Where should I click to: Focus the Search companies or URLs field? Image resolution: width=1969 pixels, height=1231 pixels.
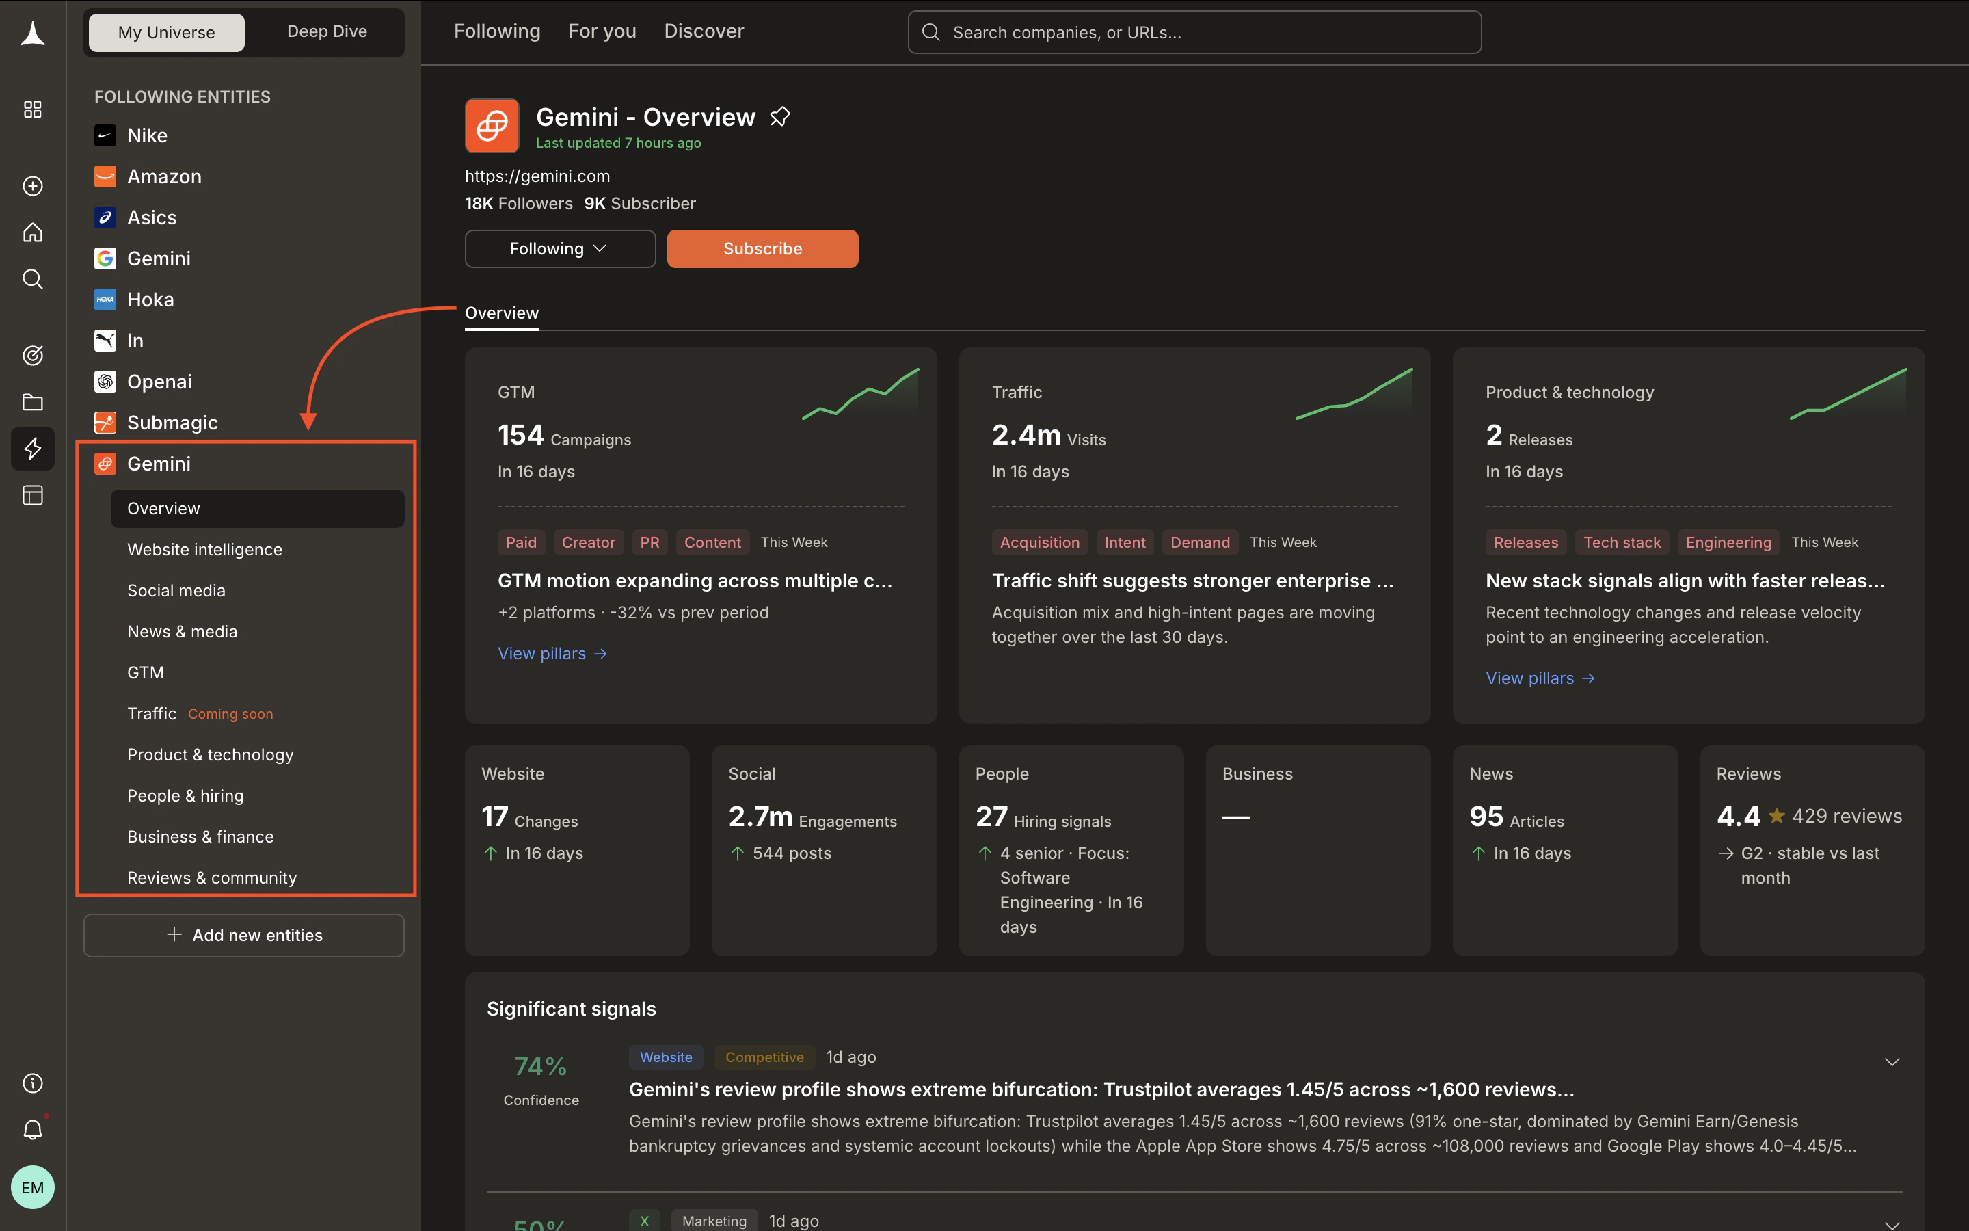(1194, 33)
